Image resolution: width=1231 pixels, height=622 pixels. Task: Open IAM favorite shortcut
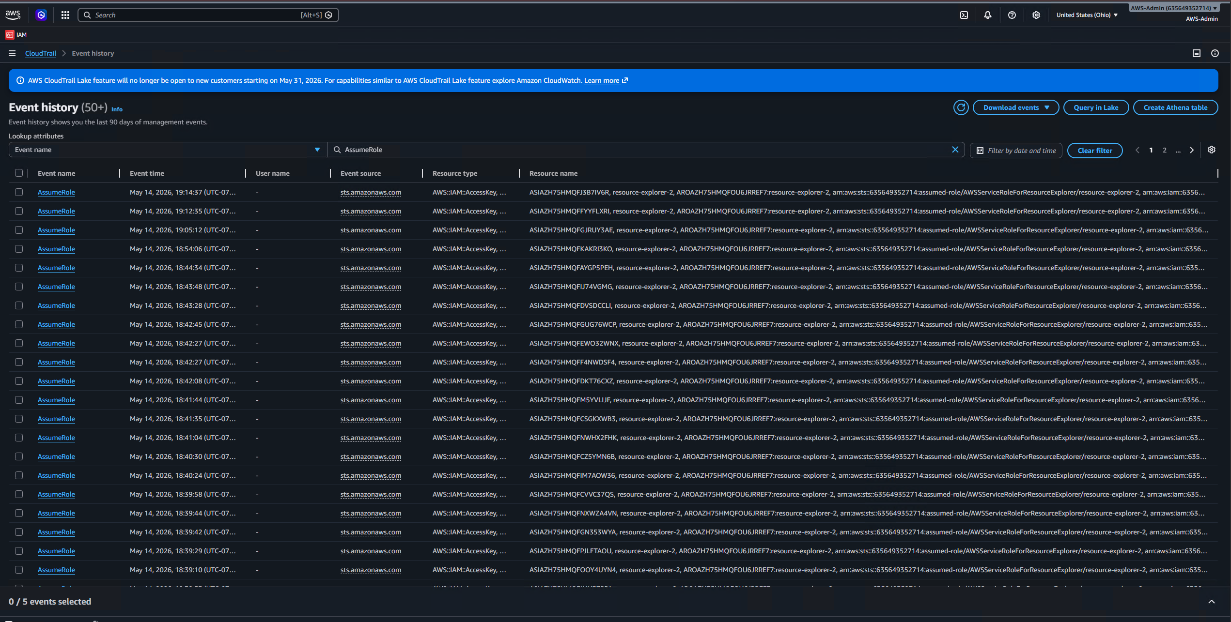[x=16, y=35]
